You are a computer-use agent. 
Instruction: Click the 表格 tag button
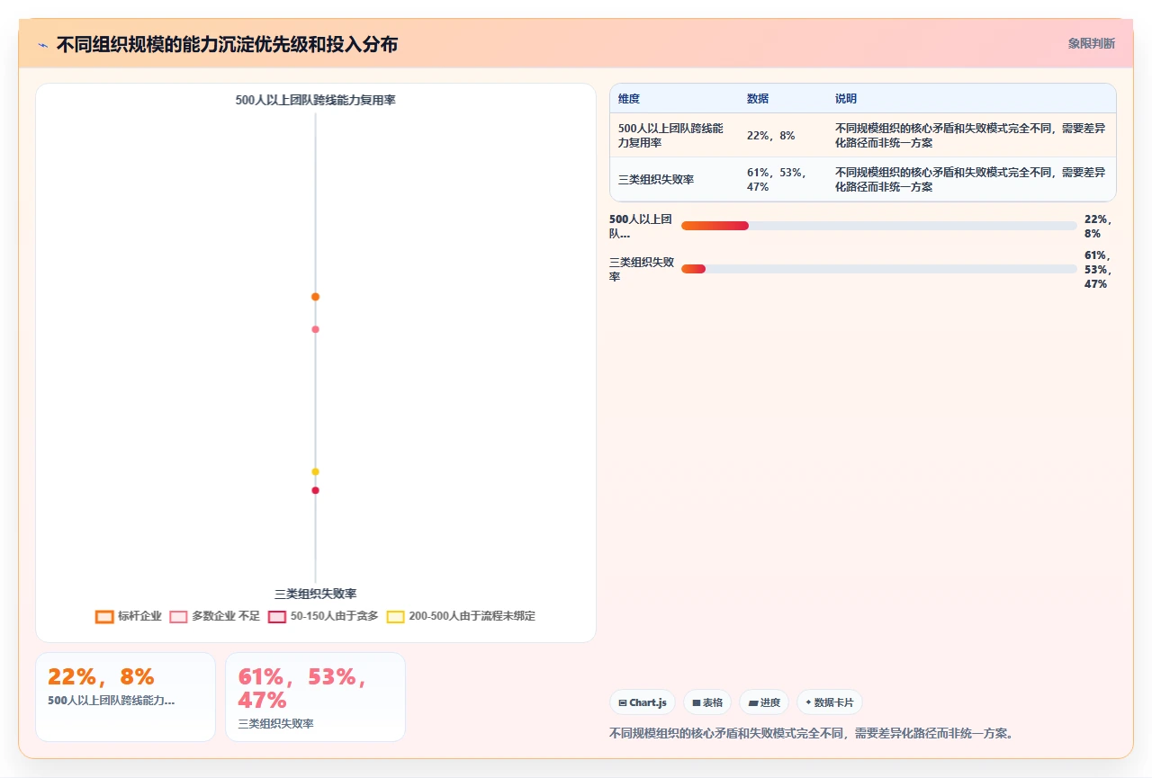(x=707, y=702)
